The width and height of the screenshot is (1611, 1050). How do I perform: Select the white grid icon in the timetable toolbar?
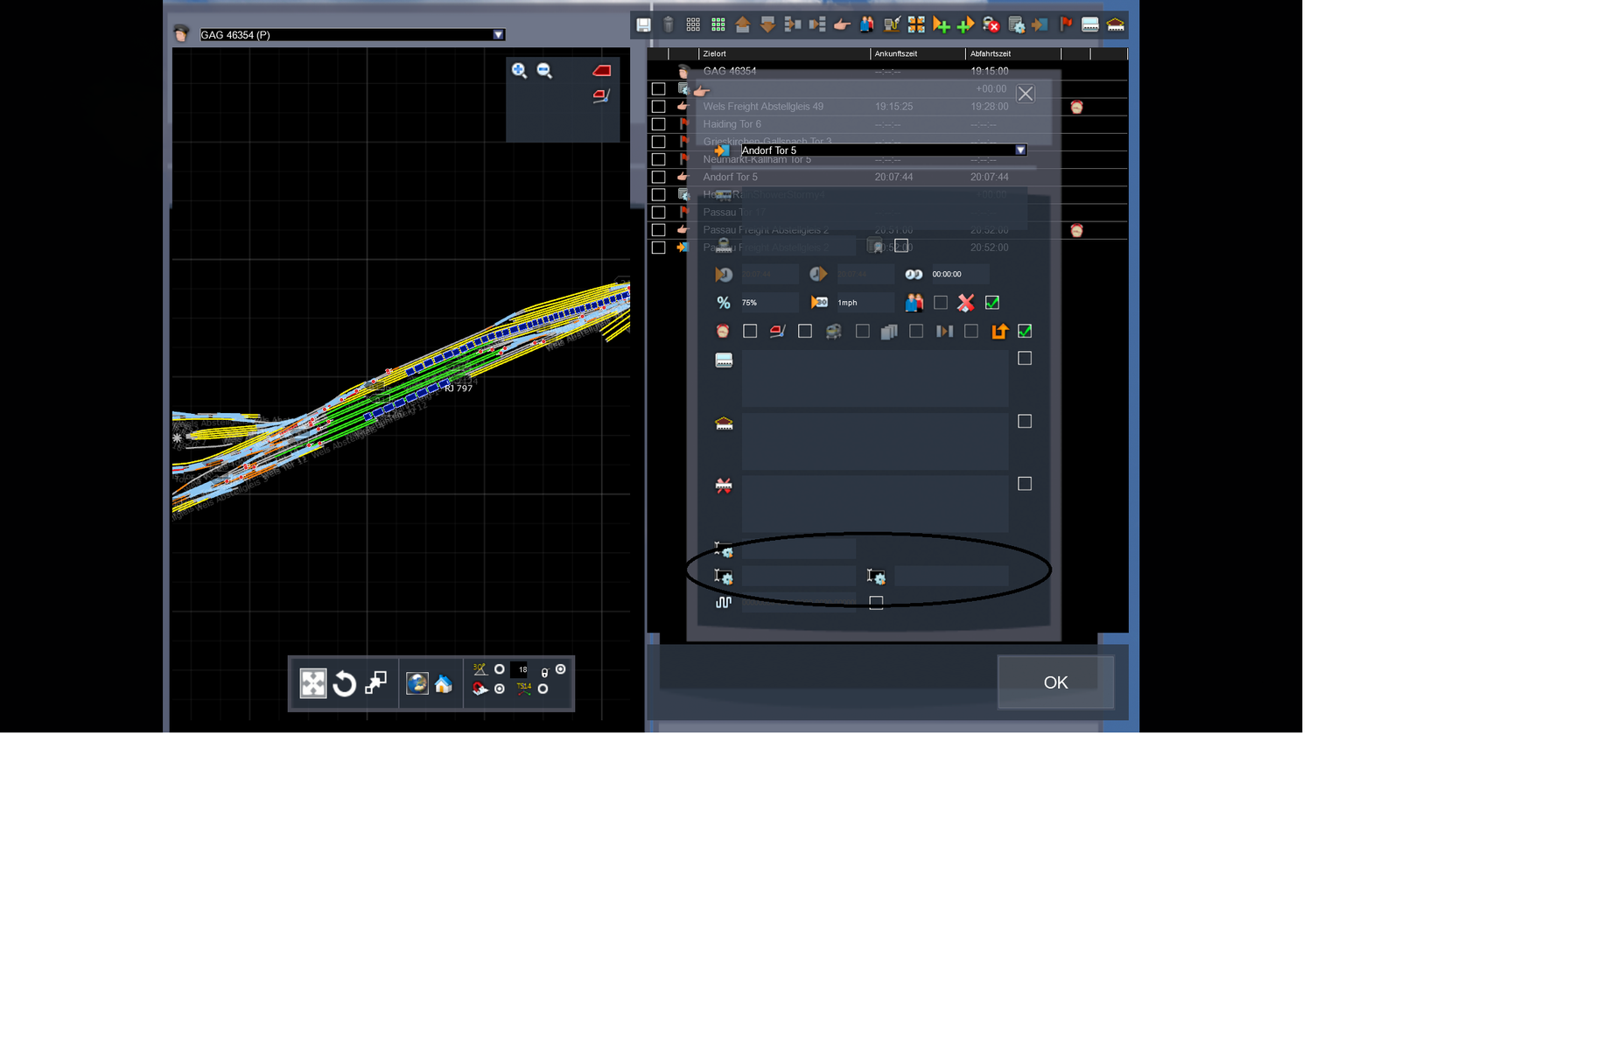(693, 25)
